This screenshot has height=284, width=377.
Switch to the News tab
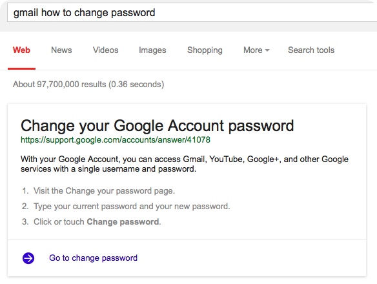pos(61,50)
